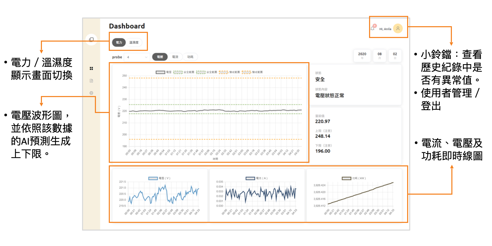Switch to the 功耗 tab
Viewport: 492px width, 246px height.
[x=191, y=57]
